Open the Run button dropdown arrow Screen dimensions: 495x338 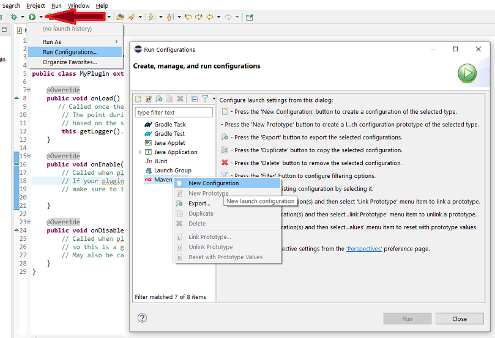pos(41,17)
